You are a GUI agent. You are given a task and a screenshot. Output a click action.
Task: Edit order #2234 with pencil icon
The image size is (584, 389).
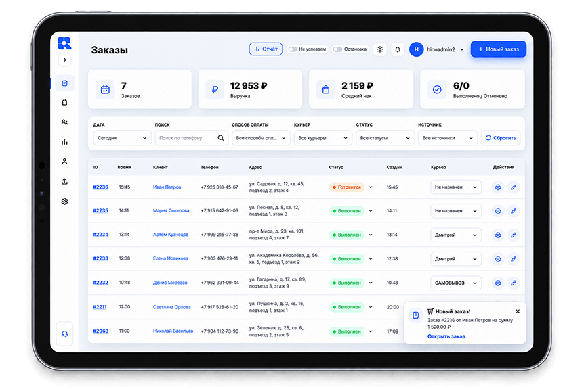pyautogui.click(x=514, y=235)
